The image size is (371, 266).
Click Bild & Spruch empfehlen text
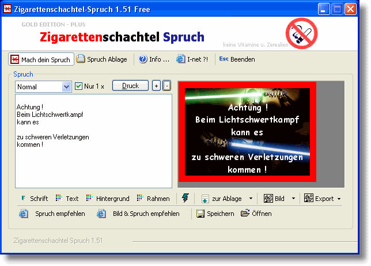[146, 214]
